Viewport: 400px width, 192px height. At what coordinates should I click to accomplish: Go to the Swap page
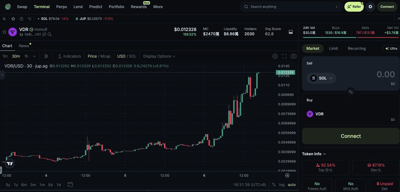tap(22, 7)
